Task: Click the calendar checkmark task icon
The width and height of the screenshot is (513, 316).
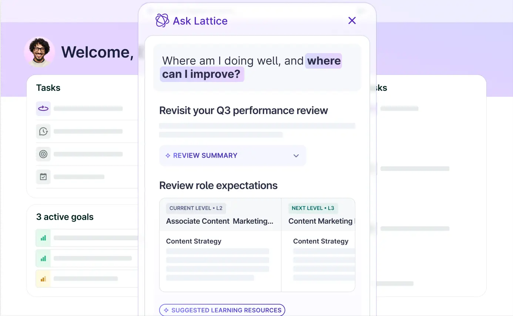Action: click(x=43, y=177)
